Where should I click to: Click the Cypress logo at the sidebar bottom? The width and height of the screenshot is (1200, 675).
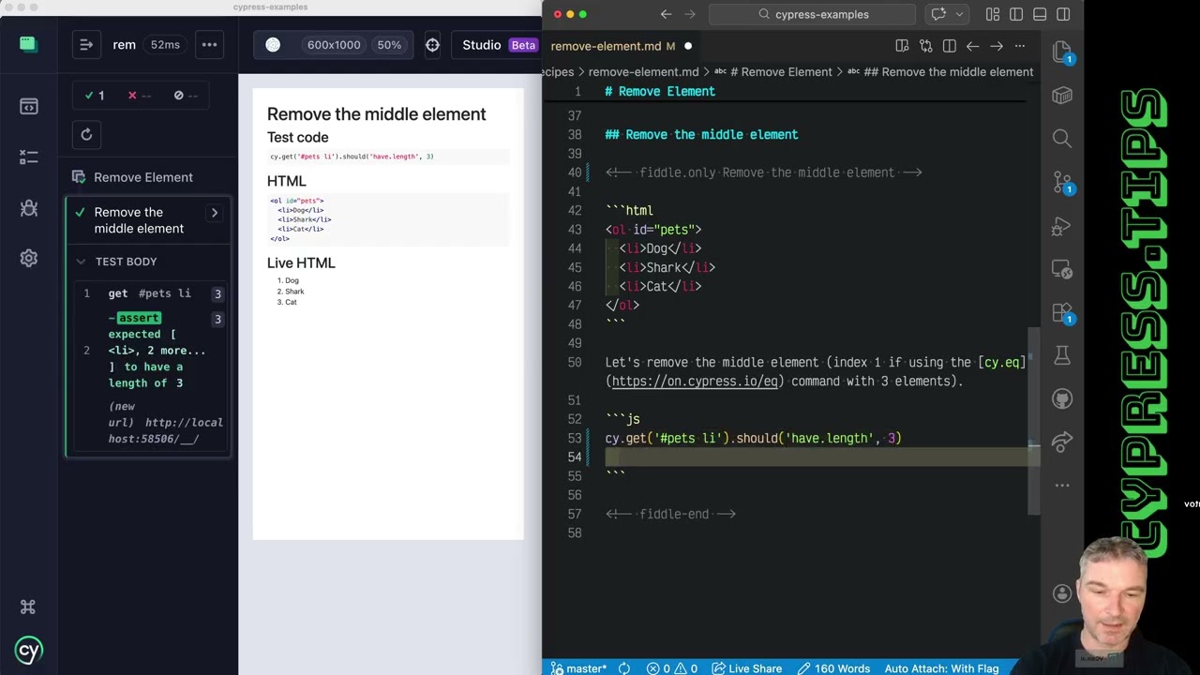28,651
